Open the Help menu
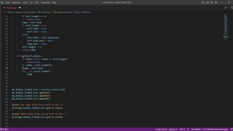This screenshot has height=131, width=233. (x=54, y=3)
